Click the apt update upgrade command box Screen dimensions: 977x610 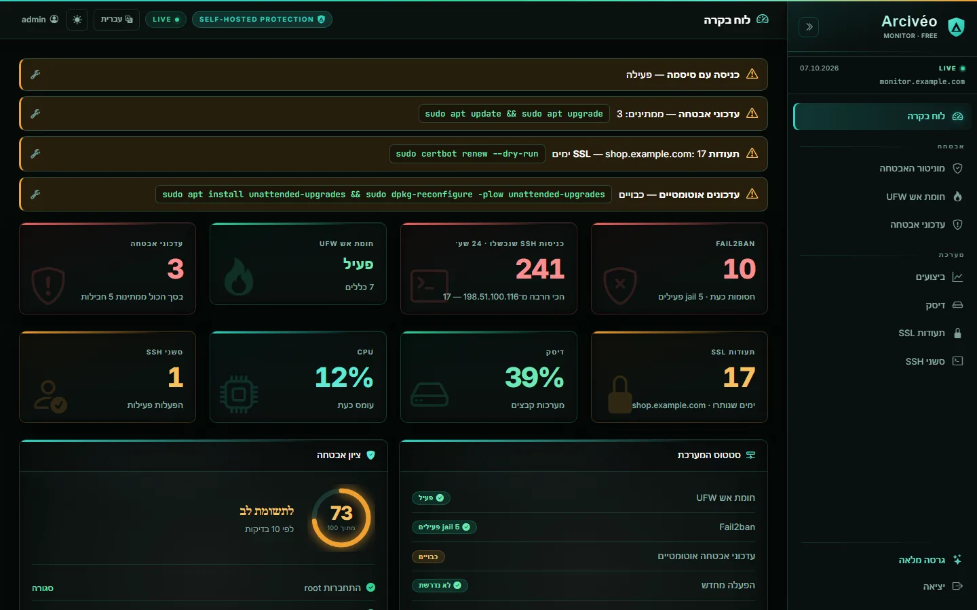tap(514, 114)
